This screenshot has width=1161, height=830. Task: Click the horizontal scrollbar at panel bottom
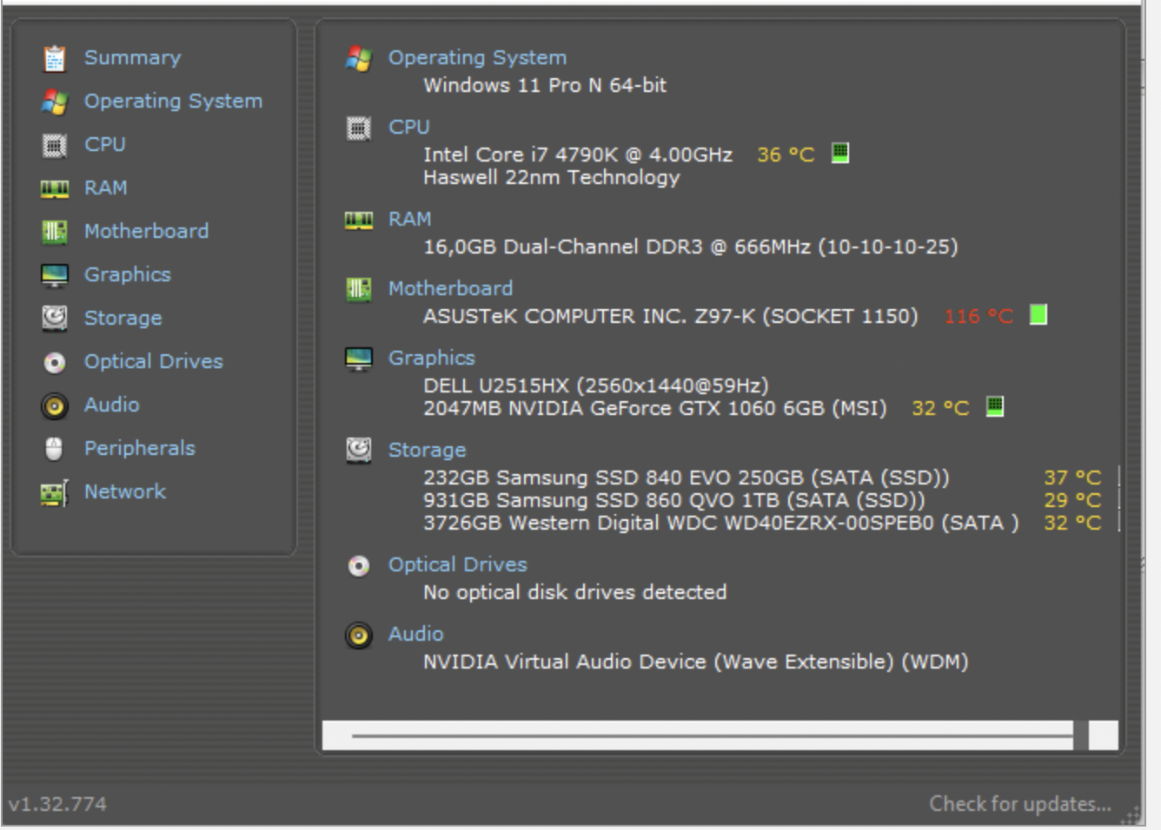[711, 735]
